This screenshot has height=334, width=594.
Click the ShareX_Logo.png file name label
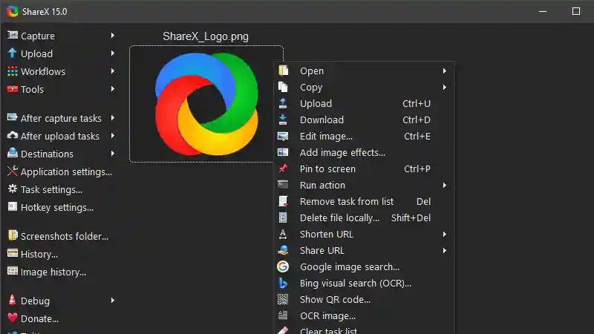[x=206, y=36]
